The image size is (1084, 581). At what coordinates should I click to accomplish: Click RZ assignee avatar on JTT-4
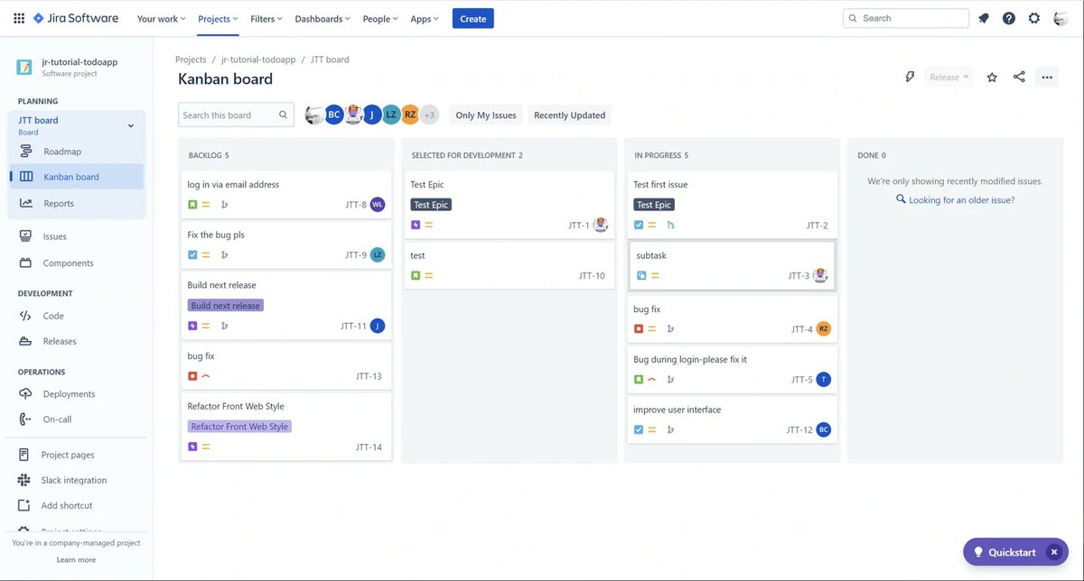[824, 329]
